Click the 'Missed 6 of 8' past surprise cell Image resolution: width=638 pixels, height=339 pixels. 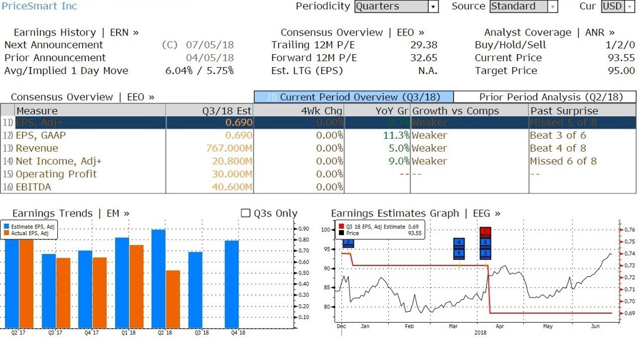[x=563, y=162]
